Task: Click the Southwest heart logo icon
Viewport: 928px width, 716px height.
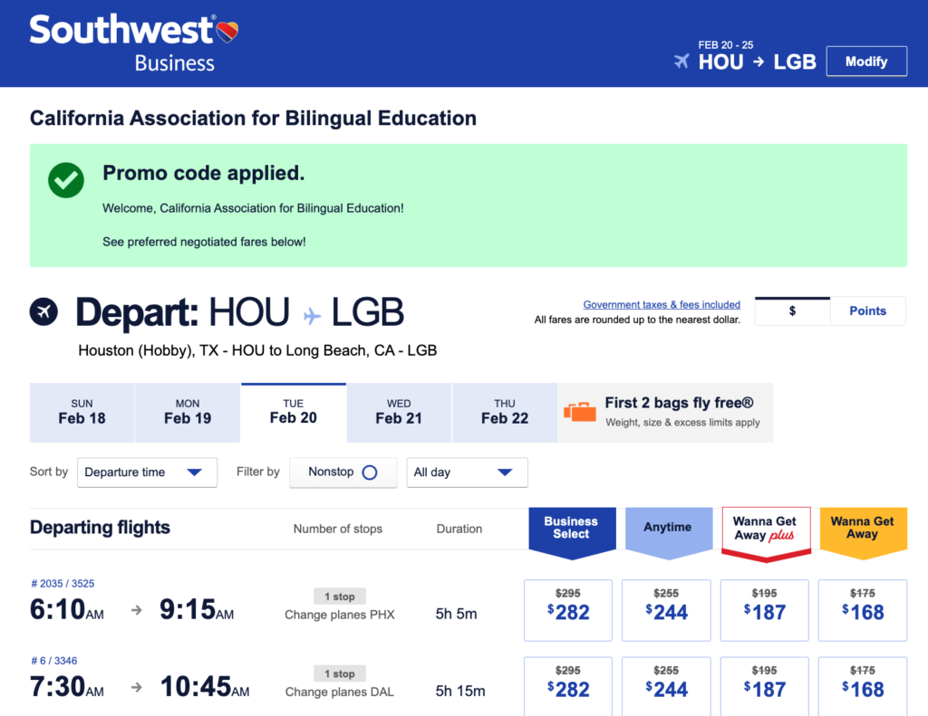Action: coord(227,33)
